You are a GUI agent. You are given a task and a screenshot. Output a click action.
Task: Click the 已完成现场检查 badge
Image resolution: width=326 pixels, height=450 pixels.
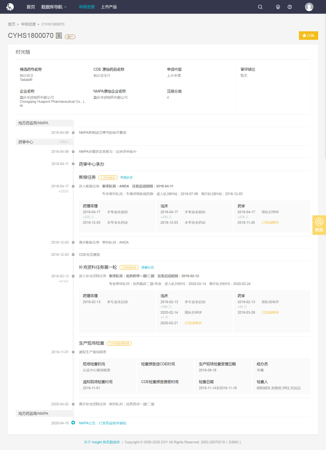[x=119, y=343]
